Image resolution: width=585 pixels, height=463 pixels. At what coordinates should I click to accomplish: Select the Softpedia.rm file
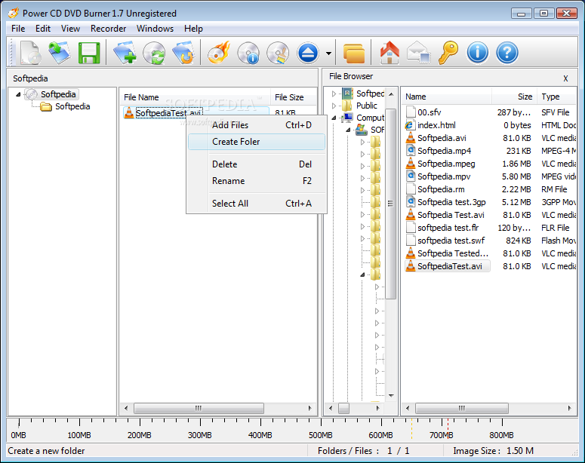[x=441, y=189]
